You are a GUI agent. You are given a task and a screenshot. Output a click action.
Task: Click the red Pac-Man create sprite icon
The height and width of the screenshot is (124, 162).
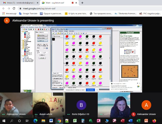[39, 29]
